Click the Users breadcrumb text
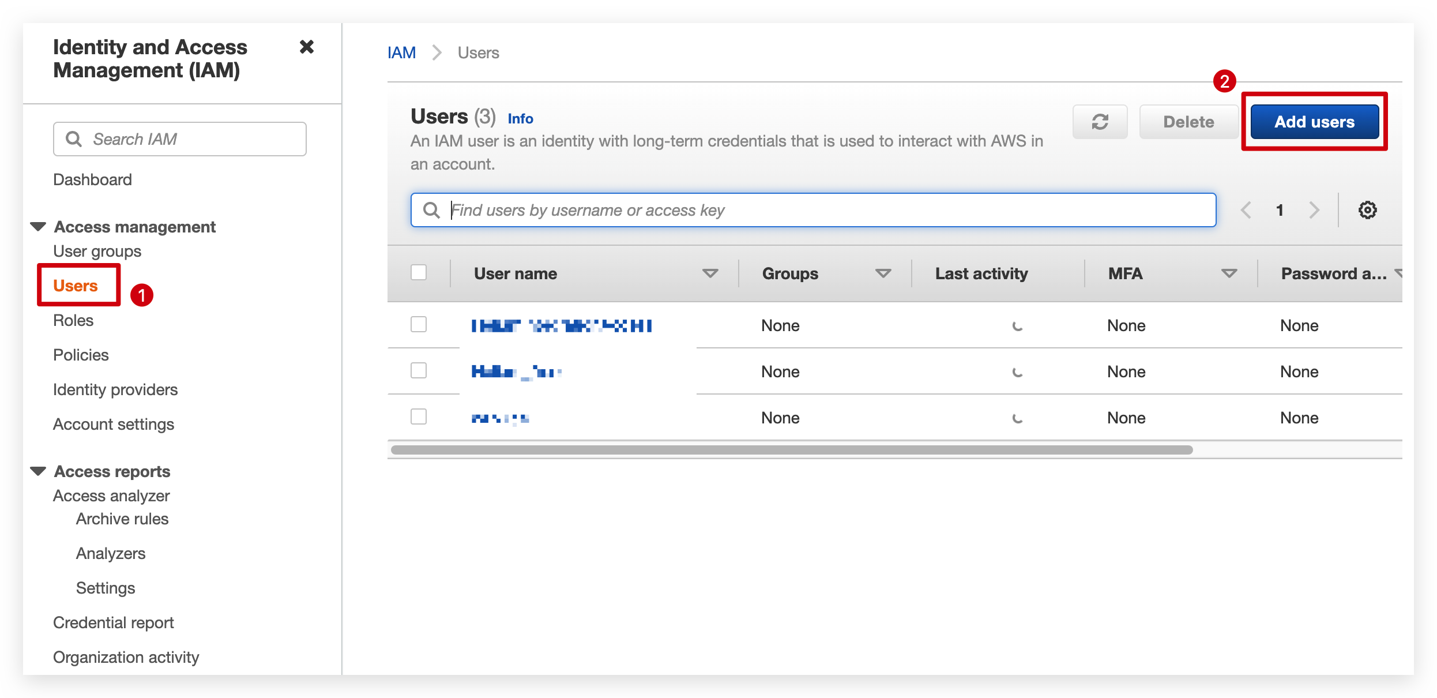Screen dimensions: 1437x698 coord(478,52)
